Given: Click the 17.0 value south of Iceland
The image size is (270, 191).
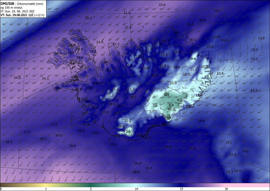Looking at the screenshot, I should click(192, 148).
